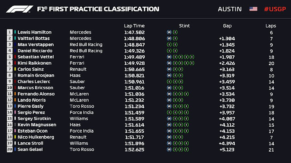This screenshot has width=291, height=163.
Task: Click the yellow Renault color bar beside Sainz
Action: [x=15, y=69]
